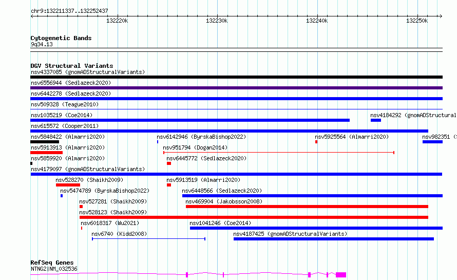Screen dimensions: 457x280
Task: Select the small red nsv5925564 marker
Action: point(316,142)
